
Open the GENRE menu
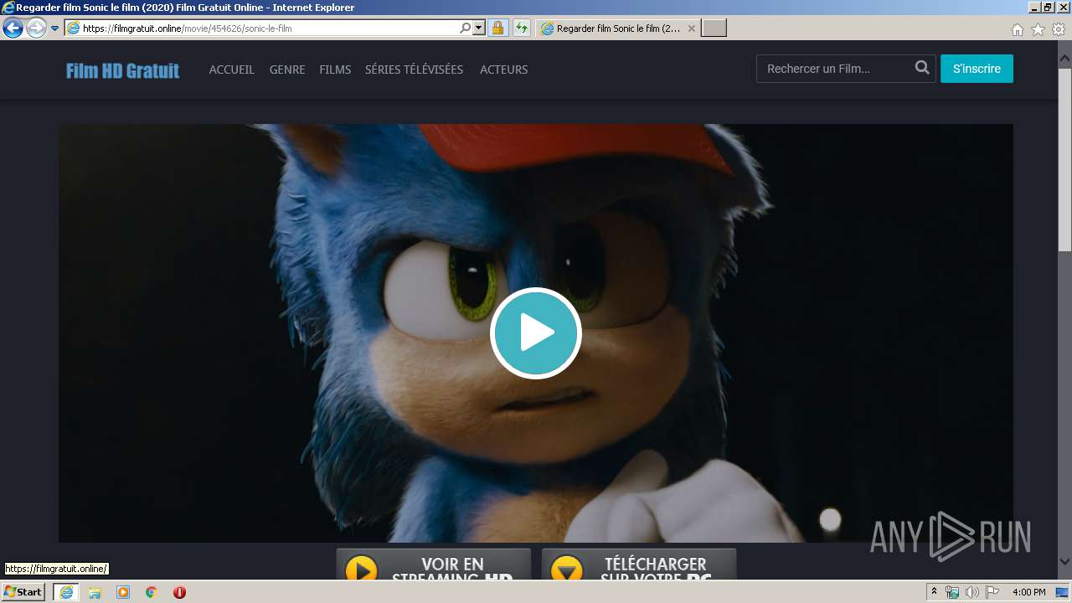point(287,70)
